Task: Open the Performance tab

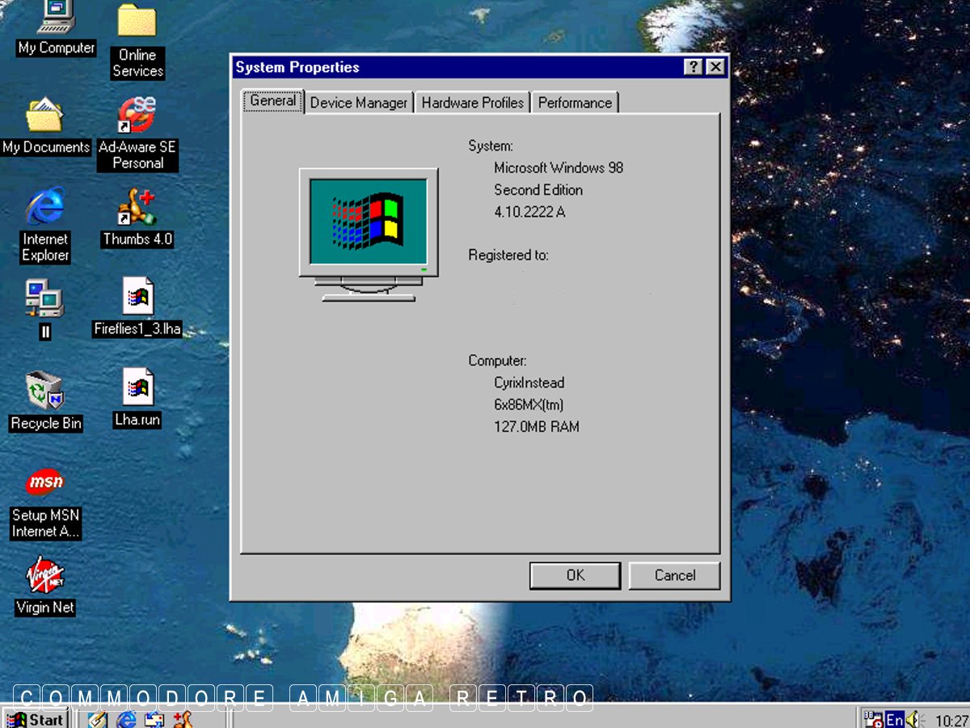Action: (575, 103)
